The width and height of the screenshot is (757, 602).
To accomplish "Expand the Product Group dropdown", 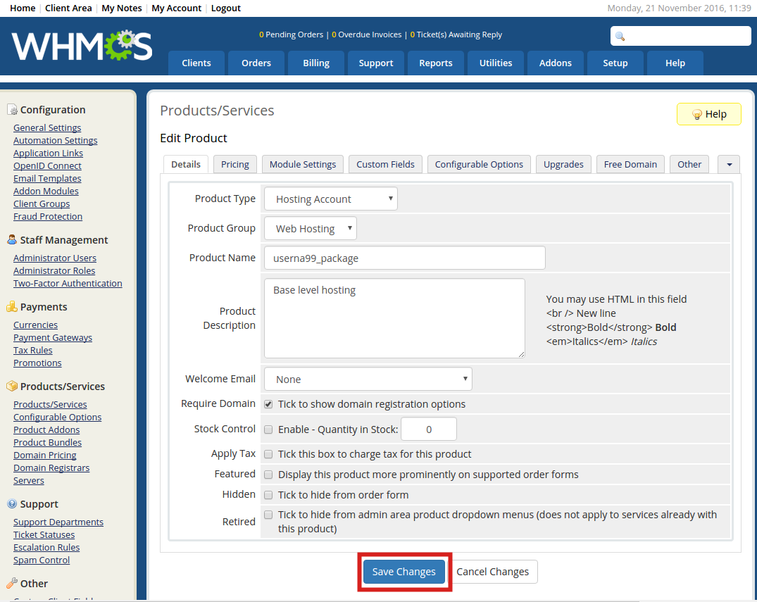I will [x=311, y=229].
